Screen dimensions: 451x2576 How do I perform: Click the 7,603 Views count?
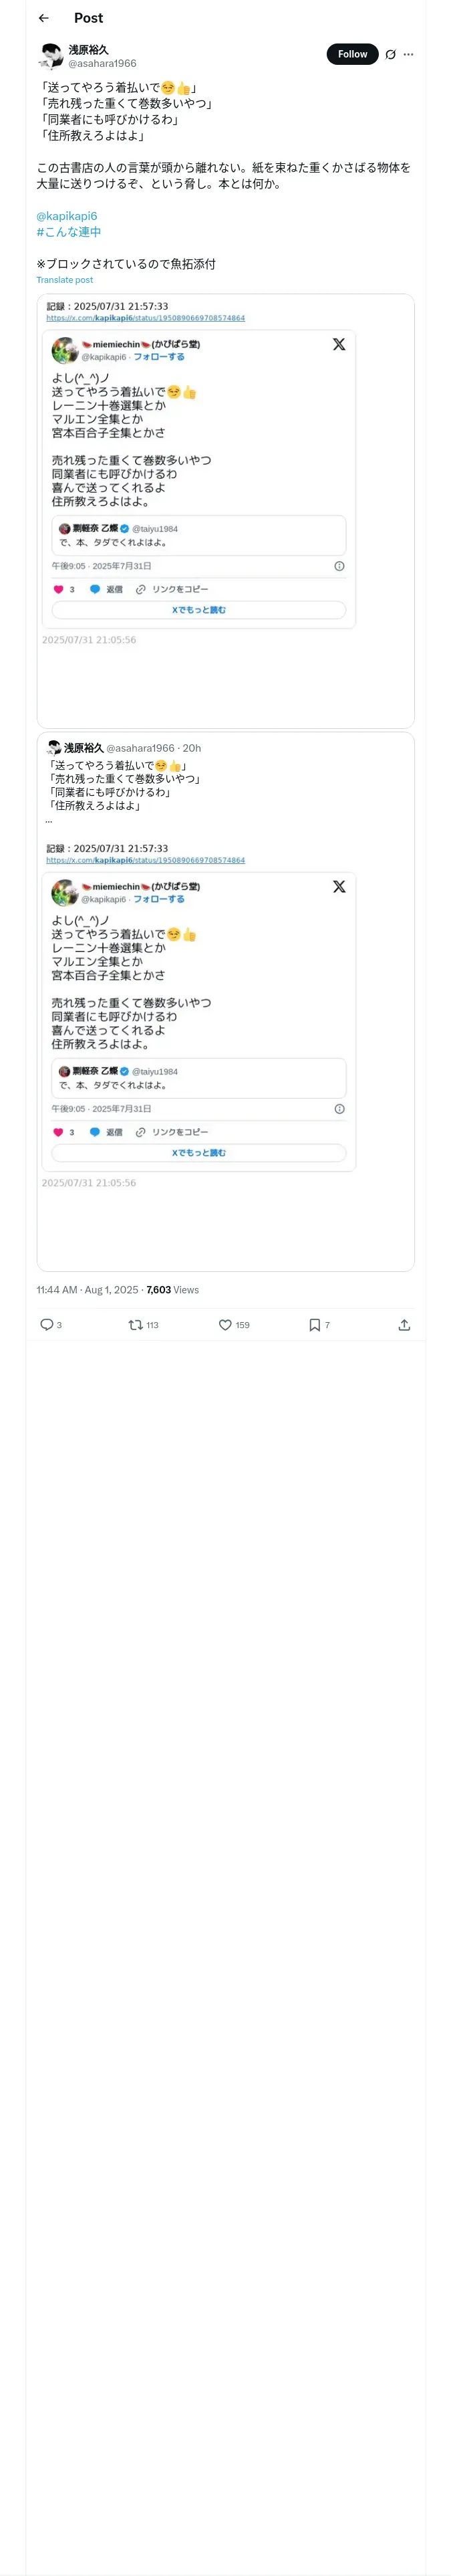tap(173, 1290)
